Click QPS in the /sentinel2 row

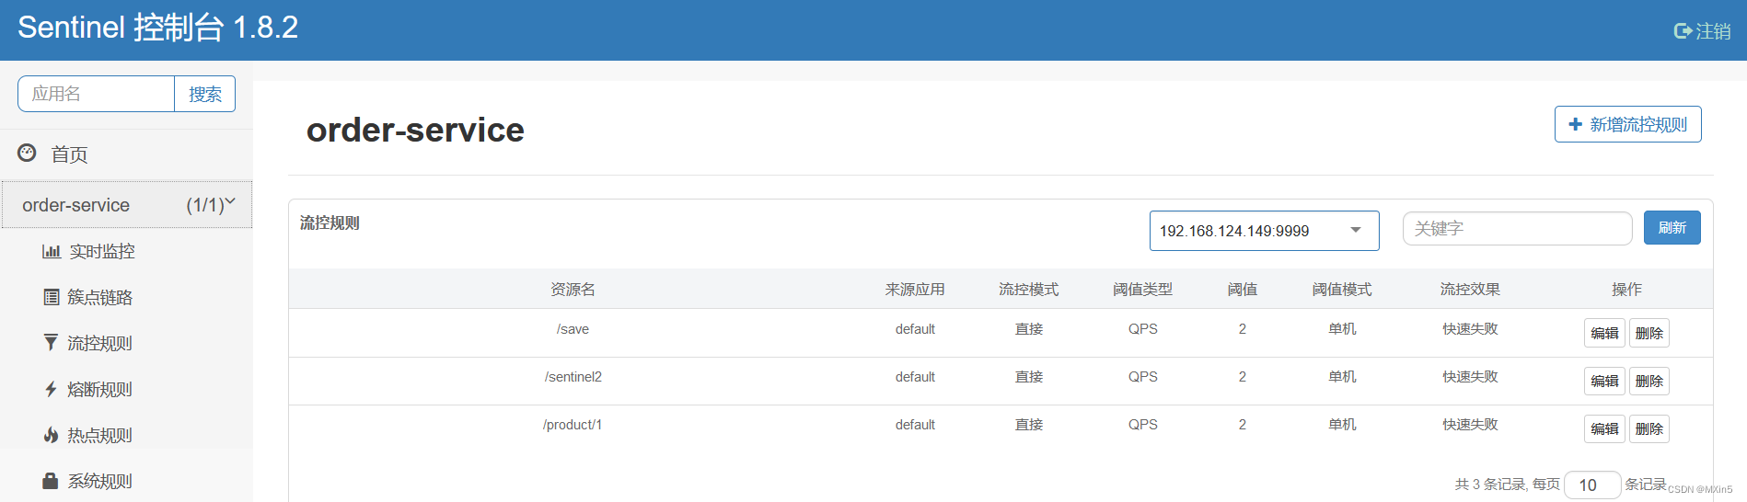click(x=1142, y=377)
